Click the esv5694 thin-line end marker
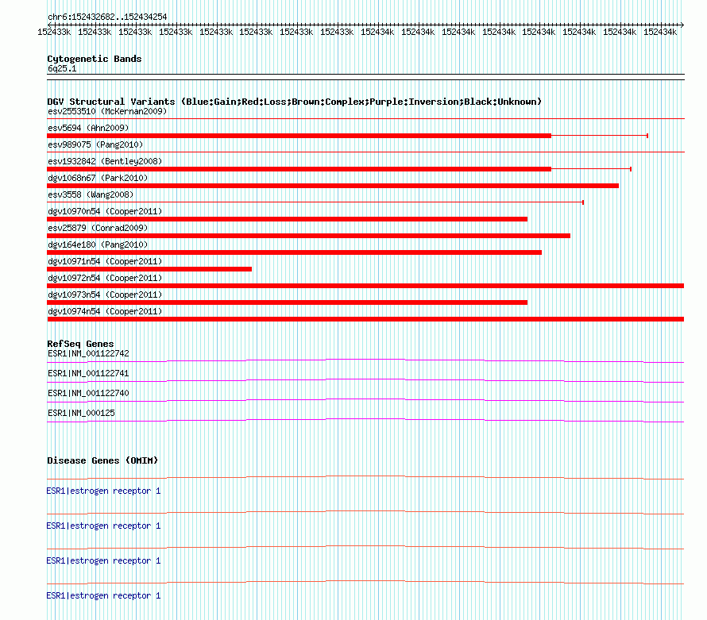Image resolution: width=707 pixels, height=620 pixels. (x=647, y=136)
